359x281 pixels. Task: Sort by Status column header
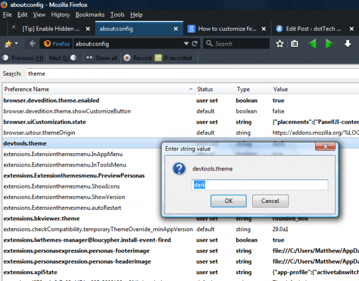pyautogui.click(x=214, y=89)
